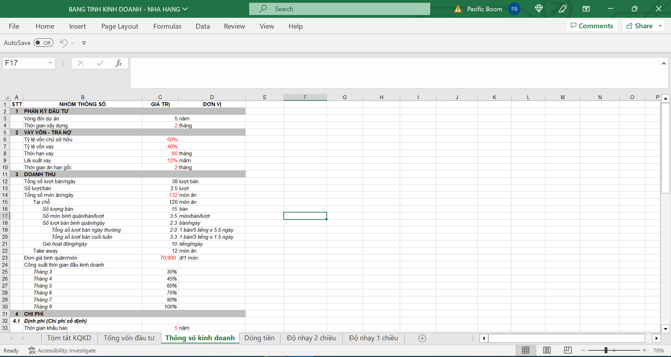Open Ribbon Display Options icon
Viewport: 671px width, 357px height.
click(x=586, y=9)
